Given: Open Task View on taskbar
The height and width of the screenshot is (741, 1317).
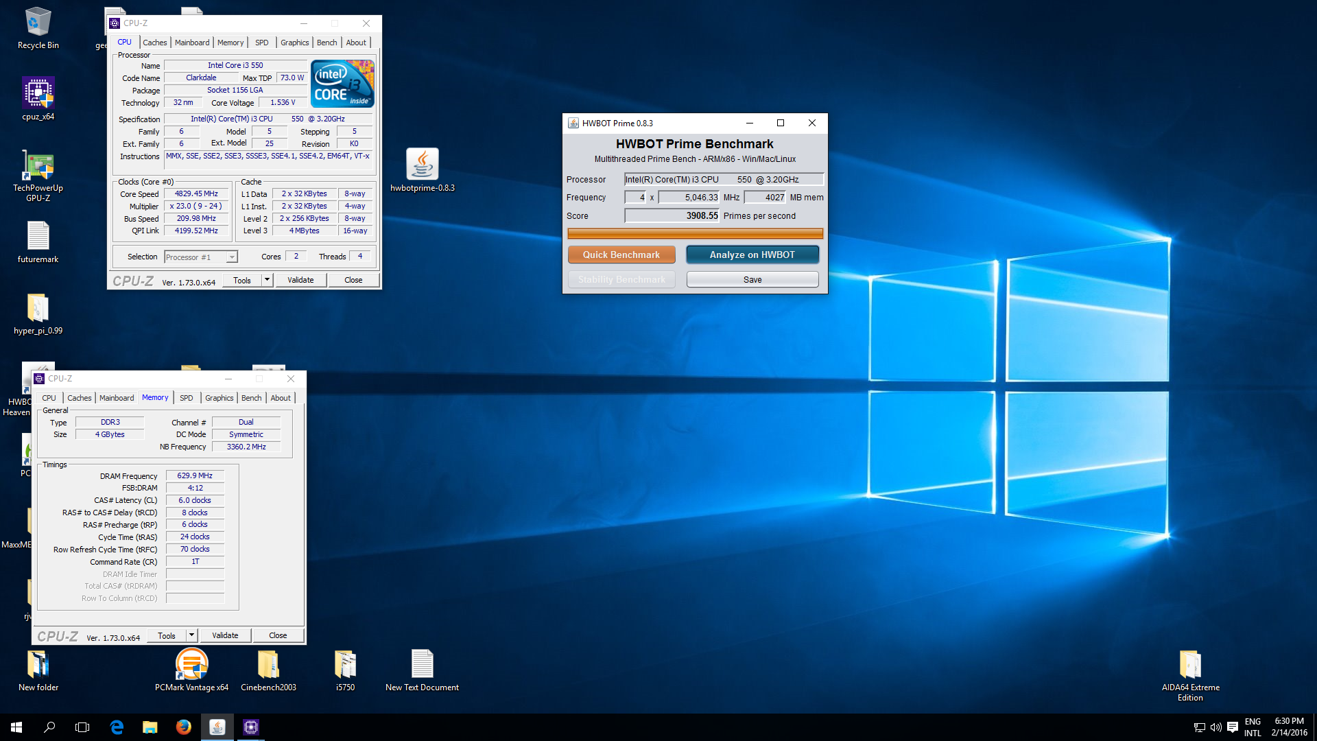Looking at the screenshot, I should (x=82, y=727).
